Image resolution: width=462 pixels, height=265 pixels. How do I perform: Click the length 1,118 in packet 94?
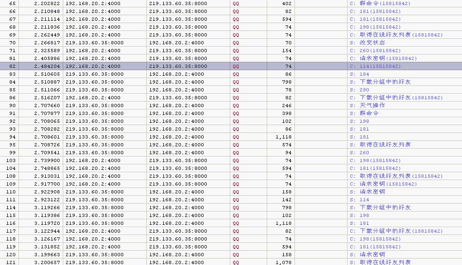(283, 137)
